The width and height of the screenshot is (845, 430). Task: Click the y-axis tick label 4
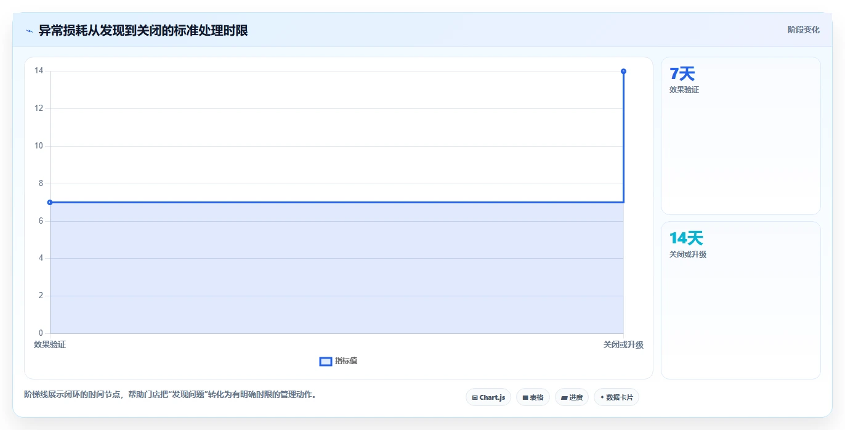pyautogui.click(x=41, y=258)
